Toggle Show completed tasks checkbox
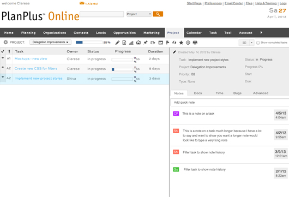 (x=258, y=43)
